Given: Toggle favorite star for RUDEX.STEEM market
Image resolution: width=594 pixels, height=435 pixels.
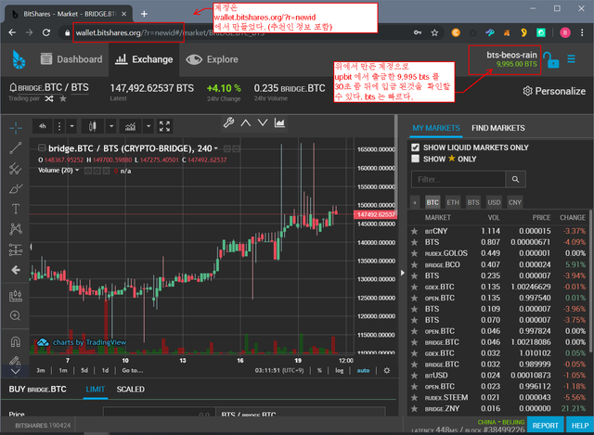Looking at the screenshot, I should click(415, 398).
